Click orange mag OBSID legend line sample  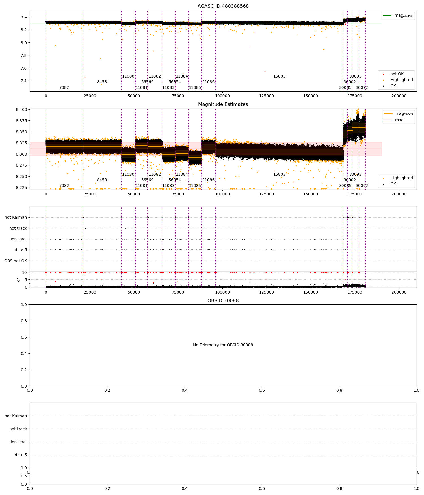[388, 113]
